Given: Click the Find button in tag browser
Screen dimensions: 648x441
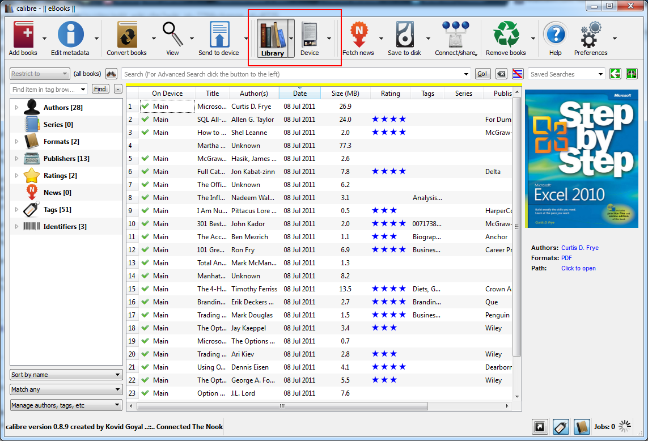Looking at the screenshot, I should (x=100, y=89).
